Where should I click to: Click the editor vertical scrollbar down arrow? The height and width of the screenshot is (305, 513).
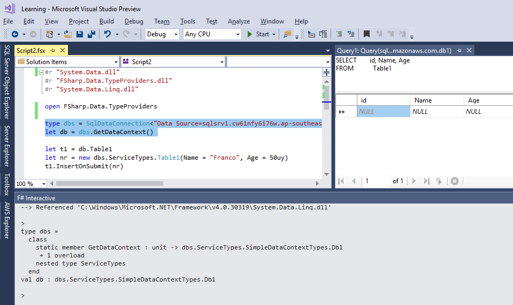(x=326, y=174)
